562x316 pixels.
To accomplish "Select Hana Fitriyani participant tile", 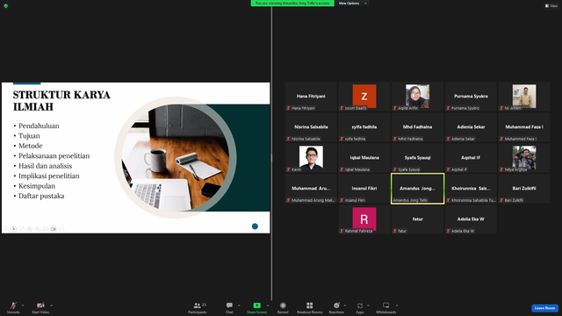I will (311, 97).
